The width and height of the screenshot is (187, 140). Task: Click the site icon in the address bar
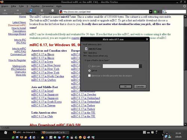click(61, 12)
